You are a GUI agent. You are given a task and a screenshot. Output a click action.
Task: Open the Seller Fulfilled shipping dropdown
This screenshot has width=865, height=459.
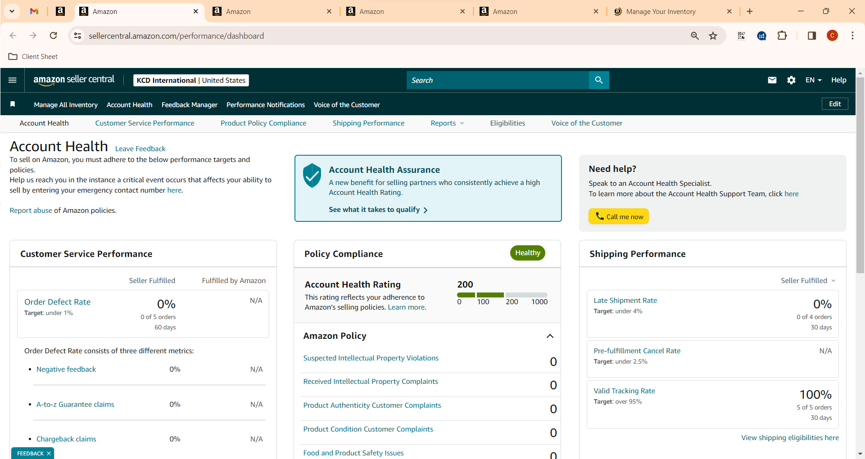[x=808, y=280]
